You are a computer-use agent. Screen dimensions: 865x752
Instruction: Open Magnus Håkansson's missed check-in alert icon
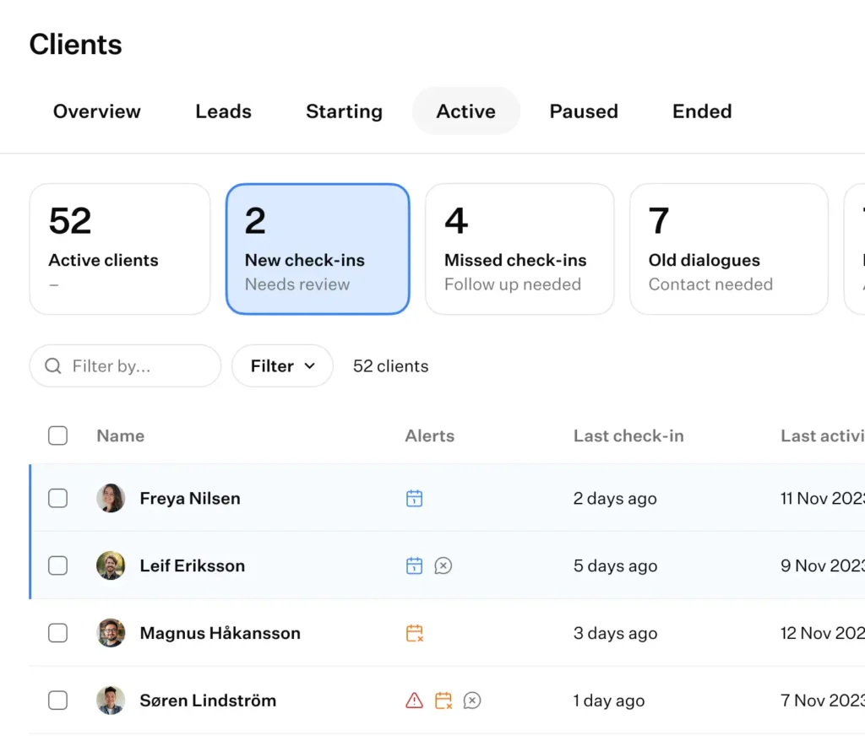click(415, 633)
